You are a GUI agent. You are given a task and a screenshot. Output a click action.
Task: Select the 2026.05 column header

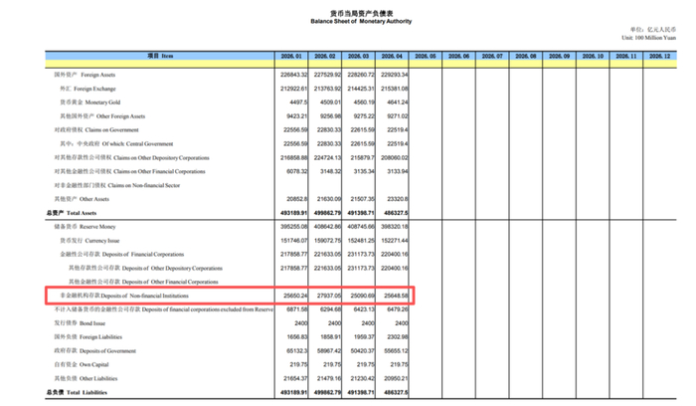[426, 56]
